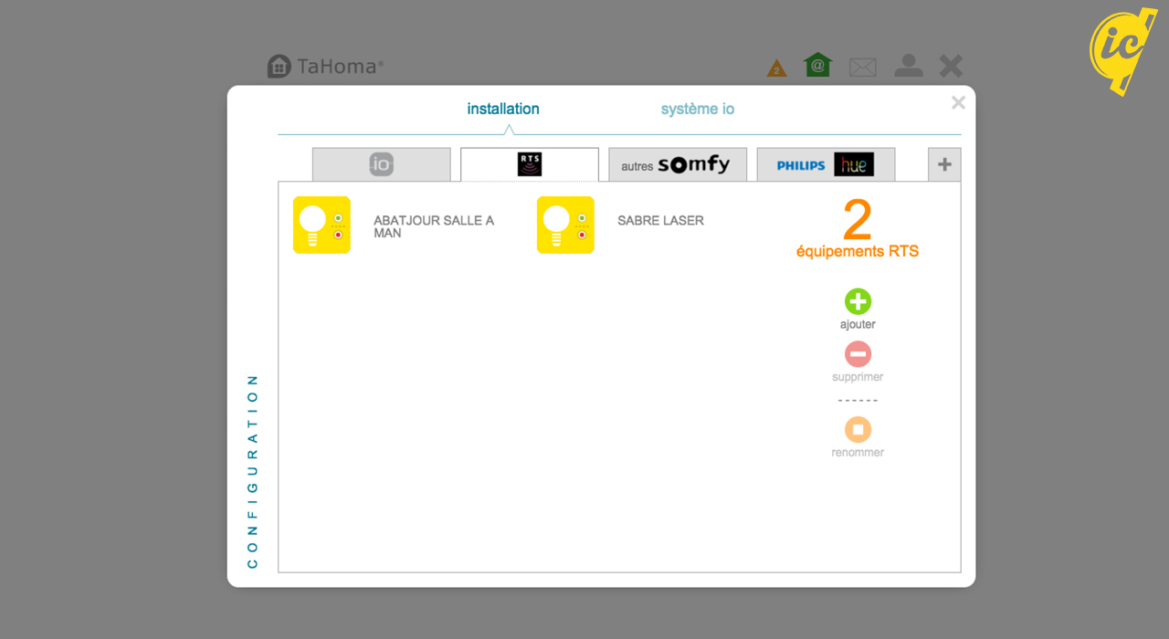Click the green ajouter plus icon

tap(858, 301)
